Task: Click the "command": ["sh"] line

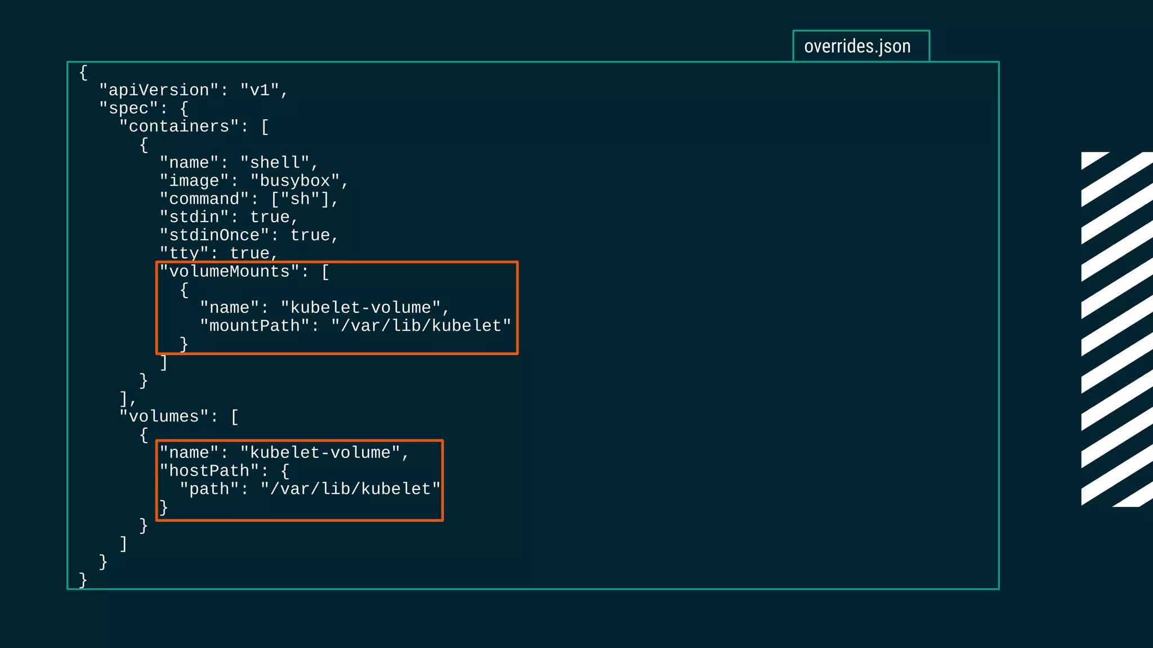Action: (x=249, y=199)
